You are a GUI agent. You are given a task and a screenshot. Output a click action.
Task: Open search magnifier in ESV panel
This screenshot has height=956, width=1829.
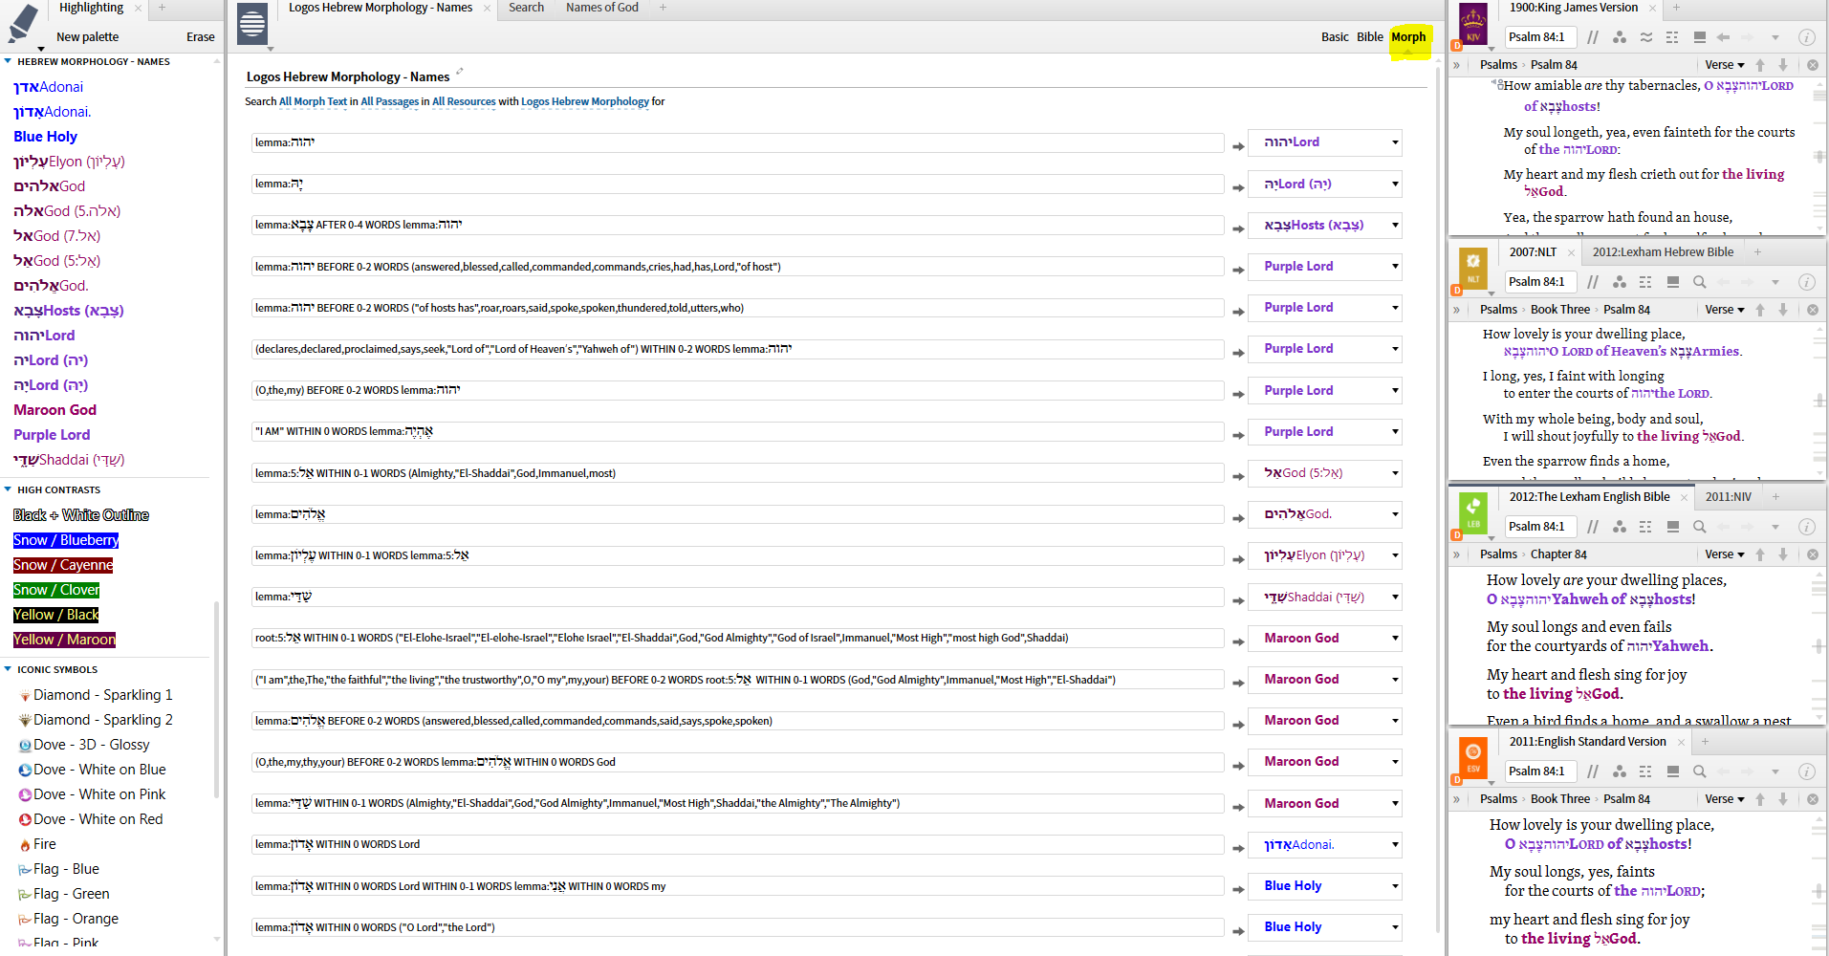[x=1699, y=771]
